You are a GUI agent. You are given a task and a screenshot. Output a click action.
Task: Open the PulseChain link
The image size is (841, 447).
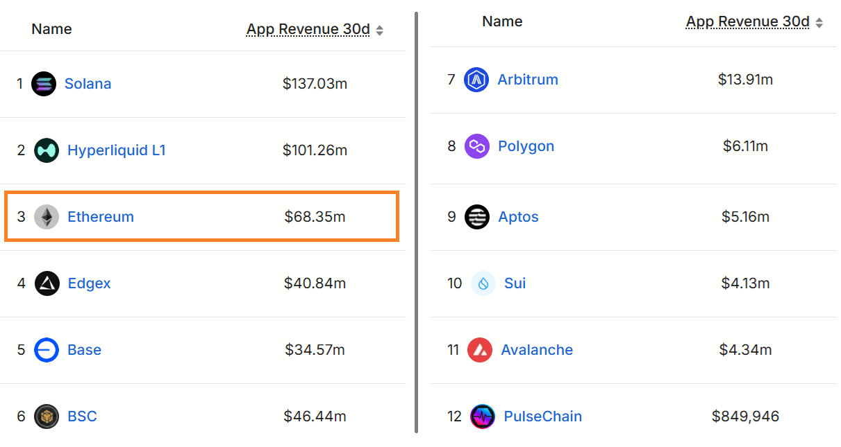[543, 417]
